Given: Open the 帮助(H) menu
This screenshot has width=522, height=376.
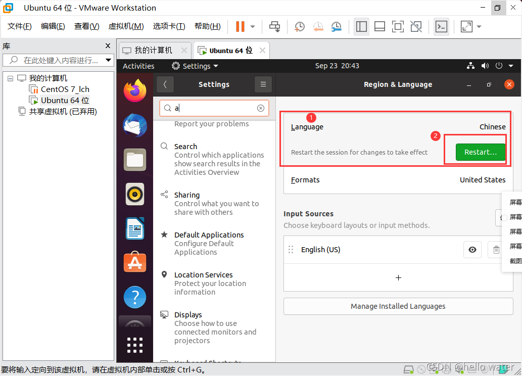Looking at the screenshot, I should (207, 26).
